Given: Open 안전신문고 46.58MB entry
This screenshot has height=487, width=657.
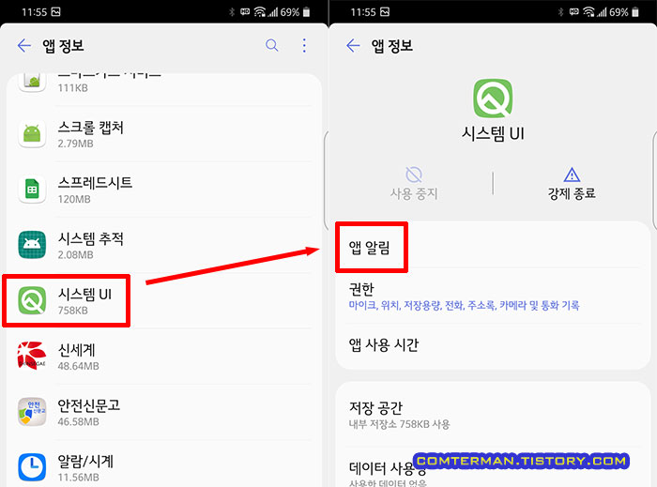Looking at the screenshot, I should click(x=164, y=412).
